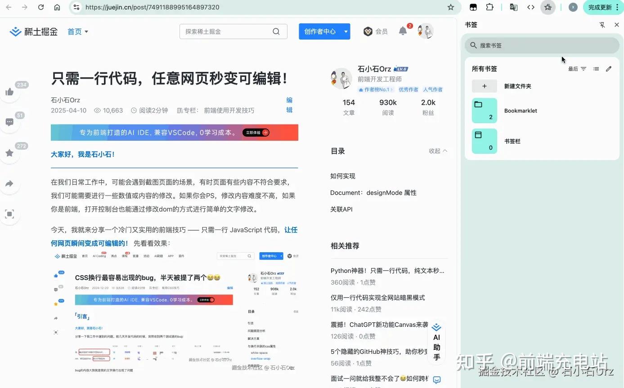This screenshot has height=388, width=624.
Task: Open the 首页 dropdown arrow
Action: [86, 31]
